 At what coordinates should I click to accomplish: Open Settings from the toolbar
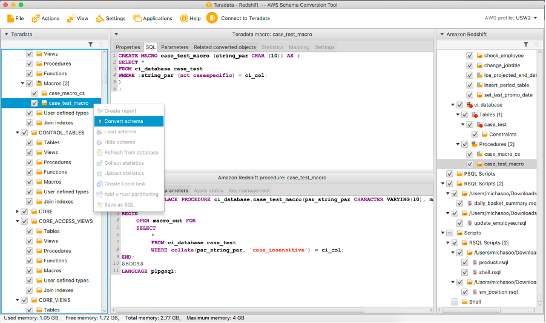point(100,18)
